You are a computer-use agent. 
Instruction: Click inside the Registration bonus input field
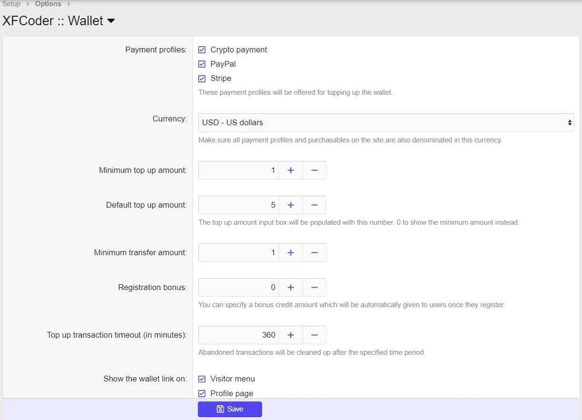coord(238,287)
